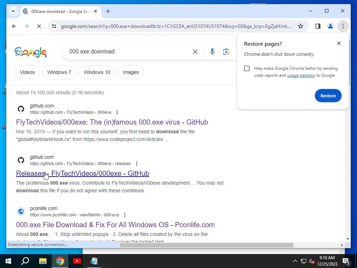Open the Chrome profile avatar
The image size is (357, 268).
pyautogui.click(x=331, y=26)
